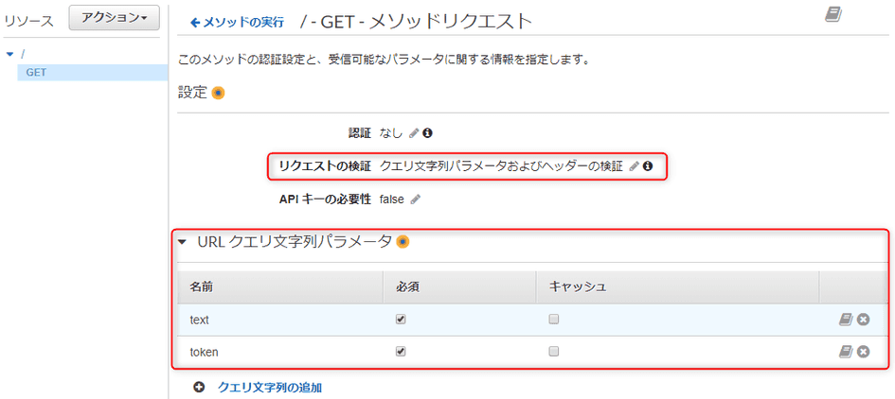
Task: Click the orange marker beside 設定
Action: 218,93
